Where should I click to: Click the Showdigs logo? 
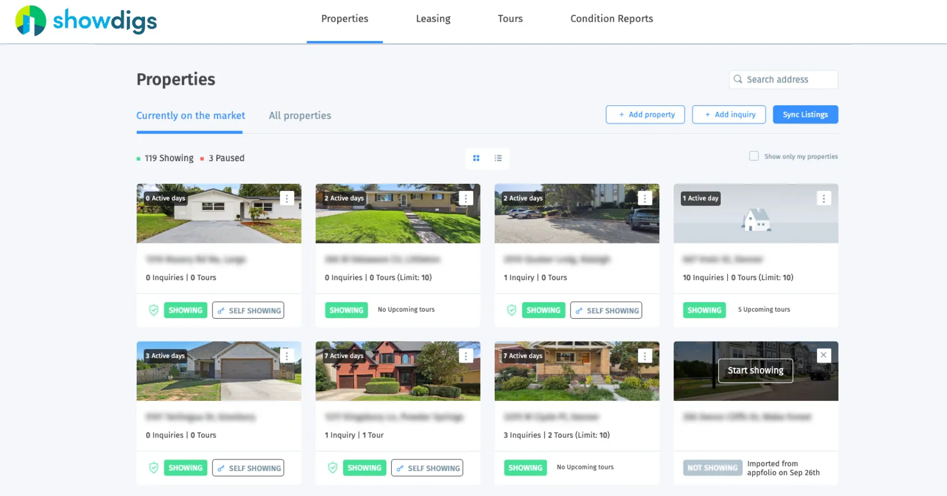click(x=86, y=21)
